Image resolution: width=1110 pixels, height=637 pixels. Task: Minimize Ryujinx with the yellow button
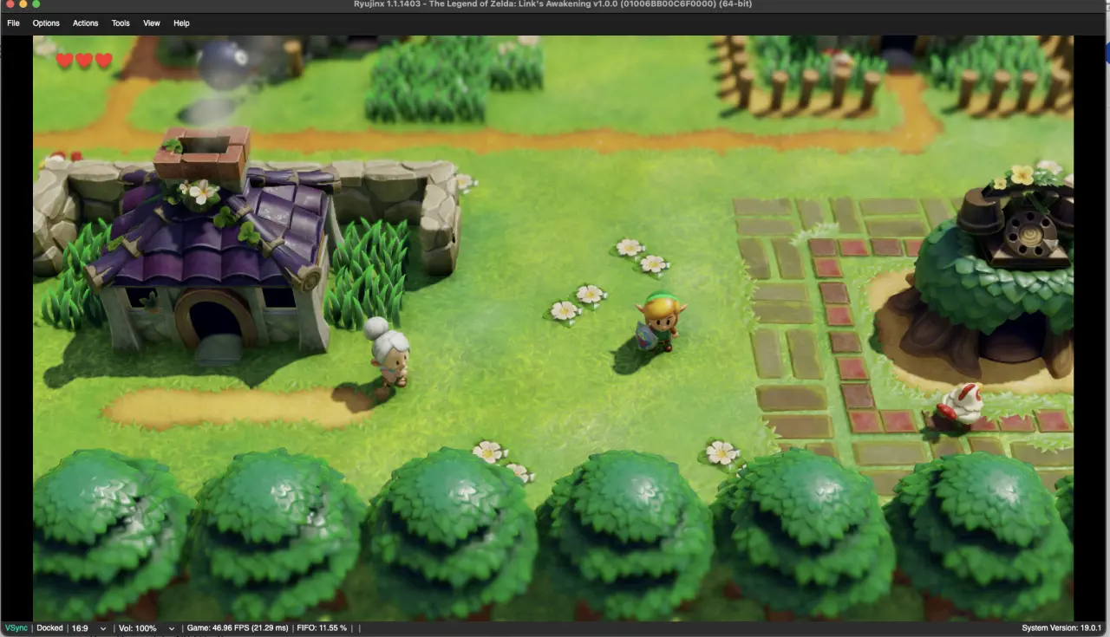(23, 4)
